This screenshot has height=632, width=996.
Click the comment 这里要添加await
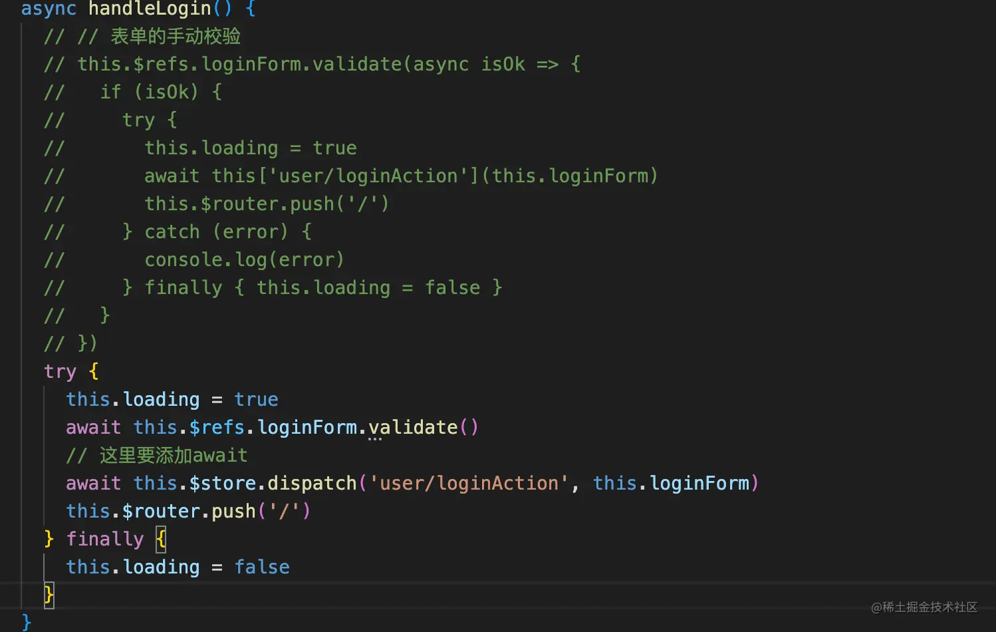coord(157,455)
